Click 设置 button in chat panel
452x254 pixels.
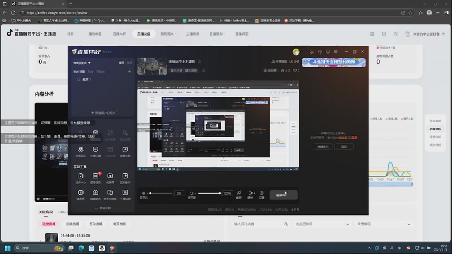click(x=344, y=147)
